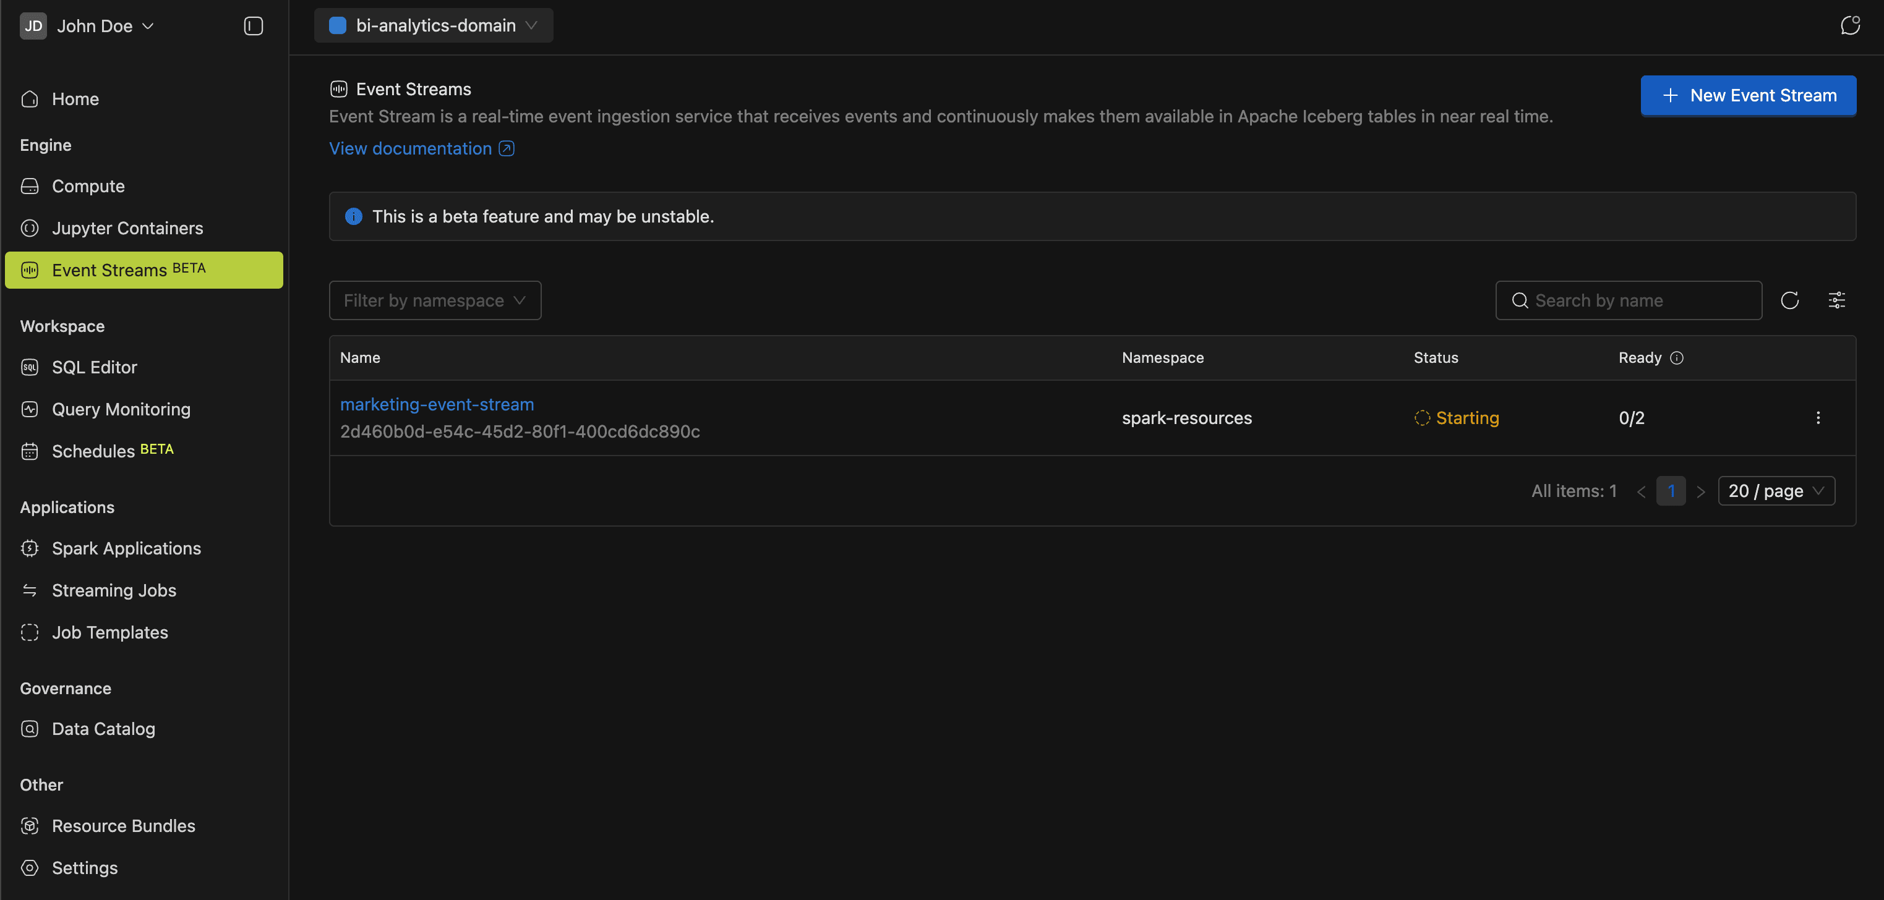
Task: Expand the bi-analytics-domain selector
Action: coord(433,25)
